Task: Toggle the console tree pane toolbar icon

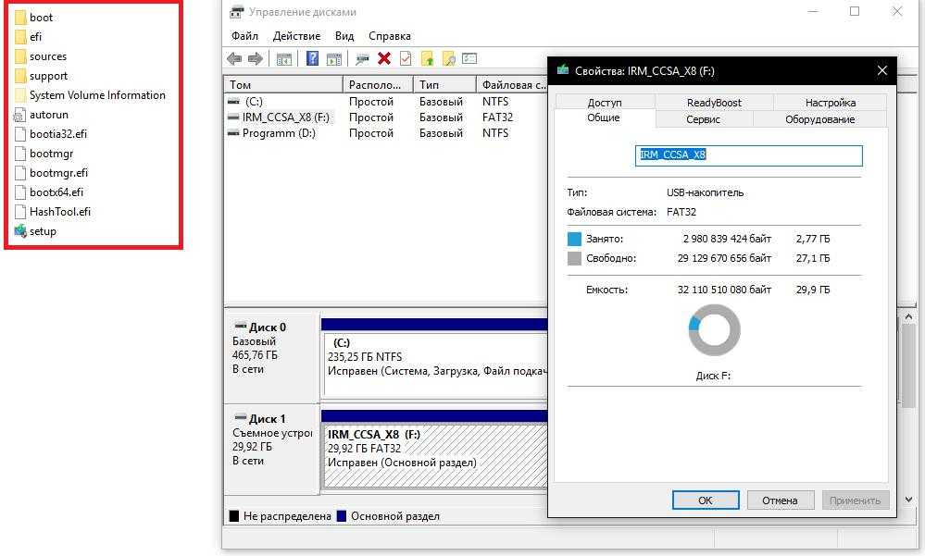Action: [284, 59]
